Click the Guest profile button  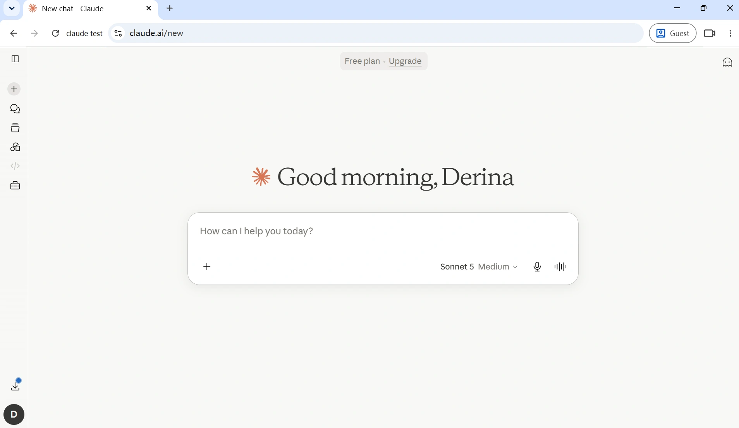[673, 33]
